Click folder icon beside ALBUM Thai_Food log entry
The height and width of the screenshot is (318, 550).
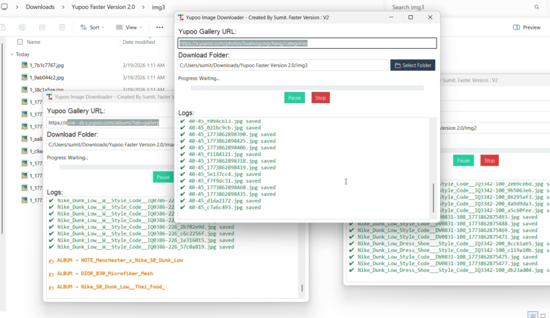pyautogui.click(x=51, y=288)
